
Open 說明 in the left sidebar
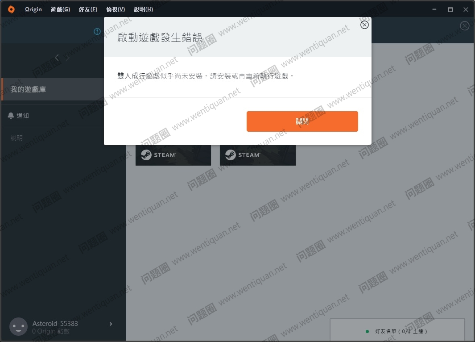coord(17,138)
